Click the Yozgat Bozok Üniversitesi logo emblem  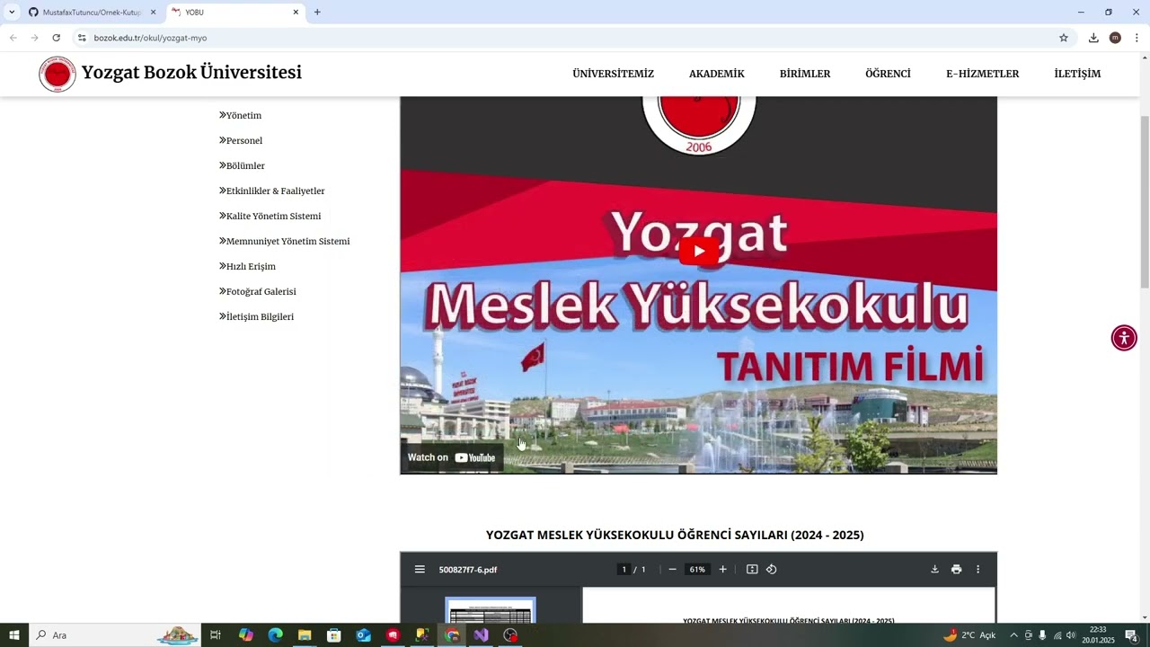[x=57, y=74]
